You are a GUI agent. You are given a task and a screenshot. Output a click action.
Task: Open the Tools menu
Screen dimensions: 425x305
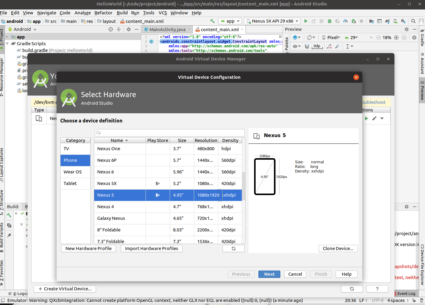[x=149, y=13]
